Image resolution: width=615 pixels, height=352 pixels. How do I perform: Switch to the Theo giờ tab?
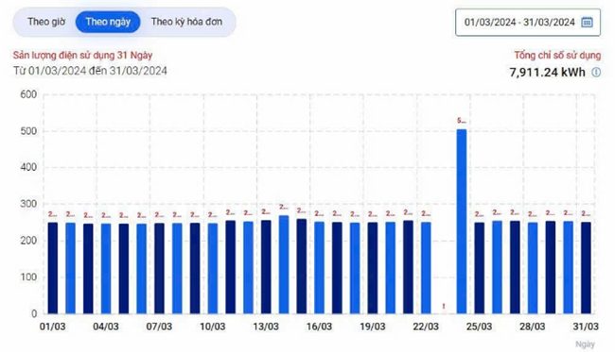[x=46, y=22]
